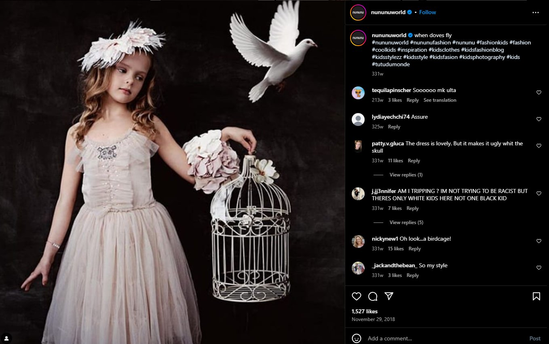The image size is (549, 344).
Task: Click the Post button to submit the comment
Action: pyautogui.click(x=535, y=338)
